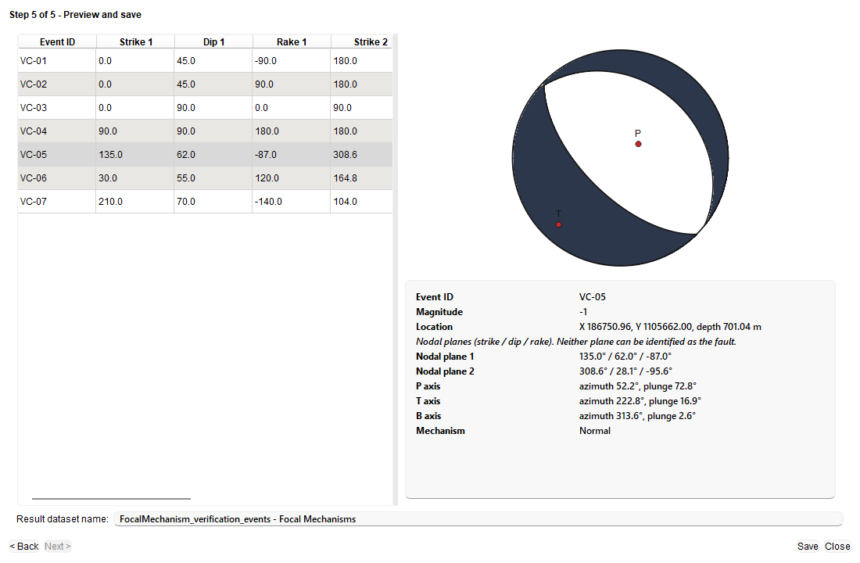
Task: Click the B axis azimuth and plunge text
Action: tap(637, 416)
